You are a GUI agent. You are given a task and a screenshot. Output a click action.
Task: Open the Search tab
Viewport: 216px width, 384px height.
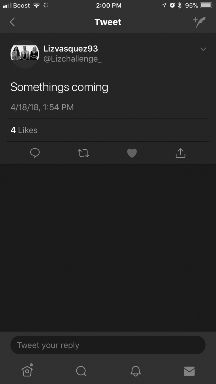point(81,371)
